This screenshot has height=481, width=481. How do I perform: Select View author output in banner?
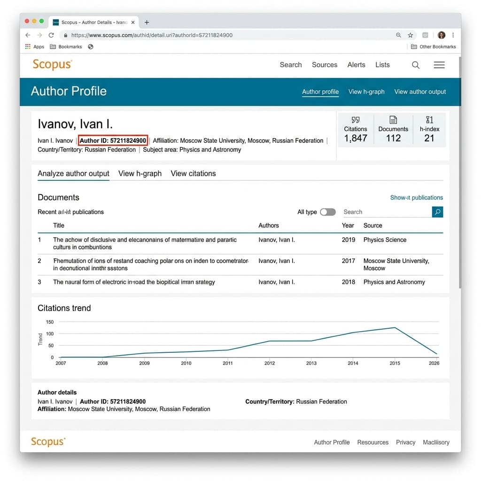[x=420, y=92]
